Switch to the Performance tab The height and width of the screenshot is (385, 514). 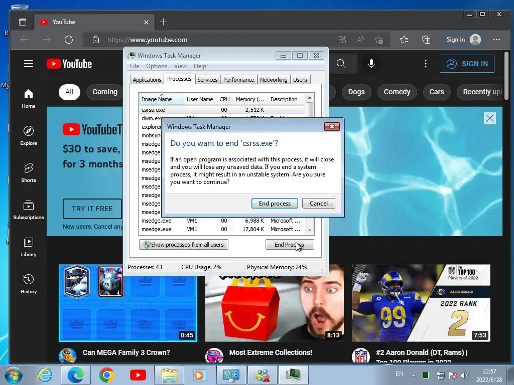(238, 80)
